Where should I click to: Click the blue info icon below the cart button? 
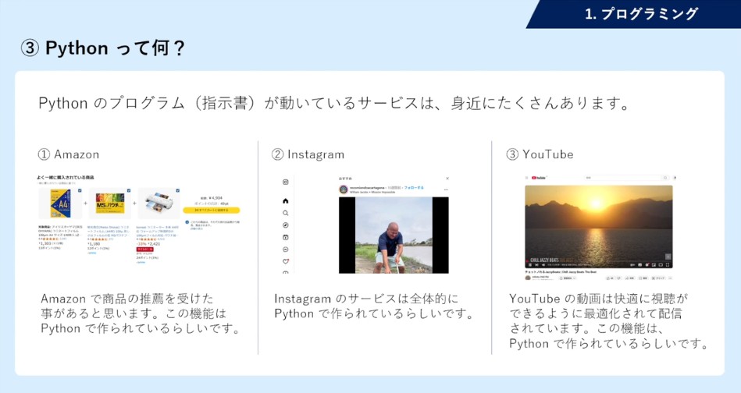[x=187, y=221]
